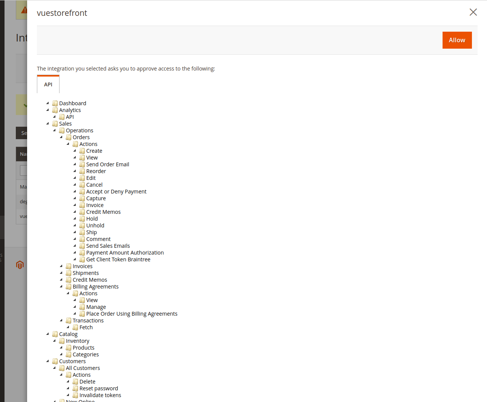This screenshot has width=487, height=402.
Task: Collapse the Analytics tree node arrow
Action: (x=48, y=110)
